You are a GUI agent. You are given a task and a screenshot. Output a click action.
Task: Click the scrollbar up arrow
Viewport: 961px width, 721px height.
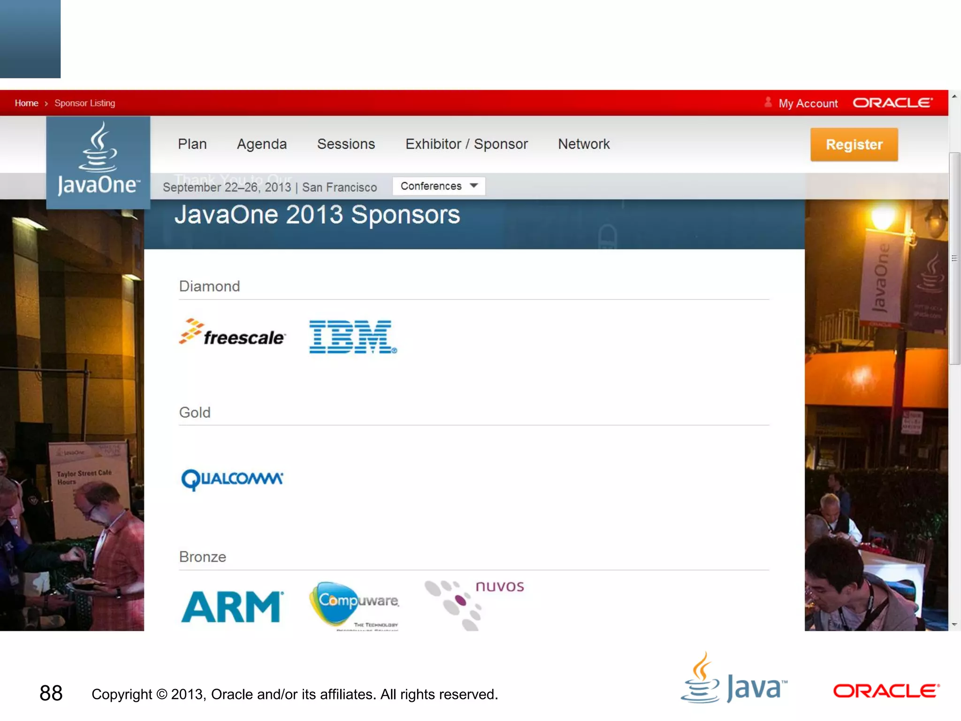(954, 96)
